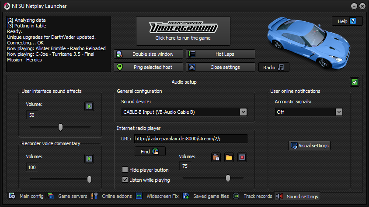
Task: Open the Visual settings button
Action: coord(309,146)
